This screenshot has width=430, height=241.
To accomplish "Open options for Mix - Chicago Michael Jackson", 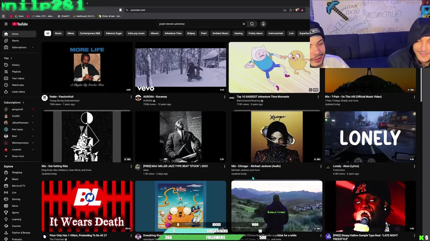I will (321, 166).
